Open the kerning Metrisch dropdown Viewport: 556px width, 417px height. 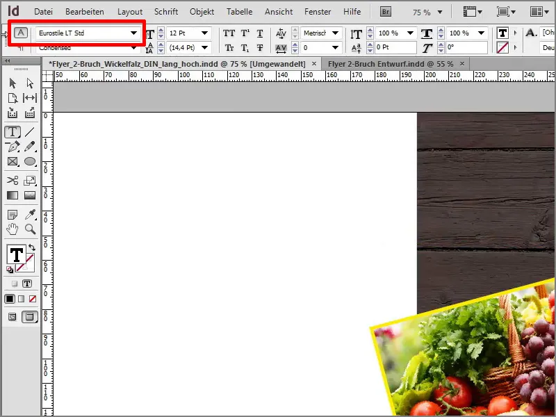pyautogui.click(x=335, y=33)
